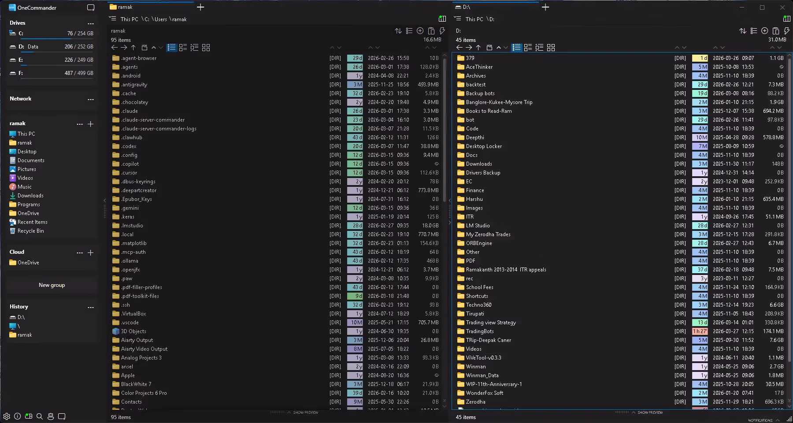Select the ramak tab in left pane

(126, 7)
